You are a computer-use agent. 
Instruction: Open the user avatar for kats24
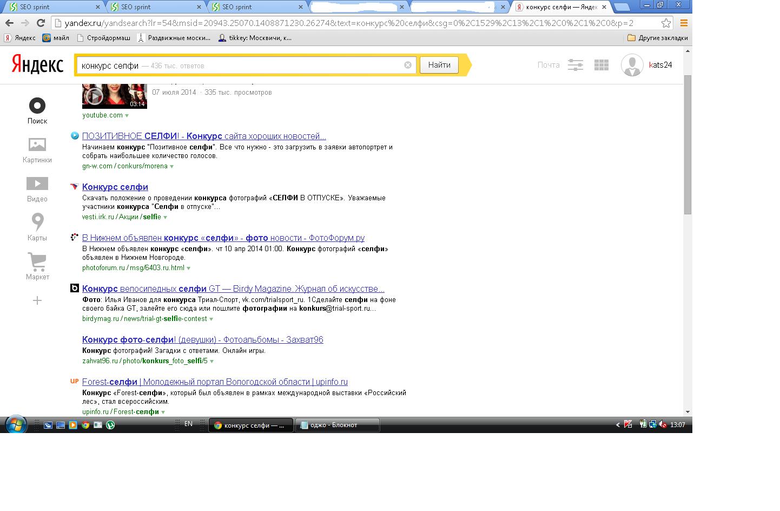click(x=632, y=65)
